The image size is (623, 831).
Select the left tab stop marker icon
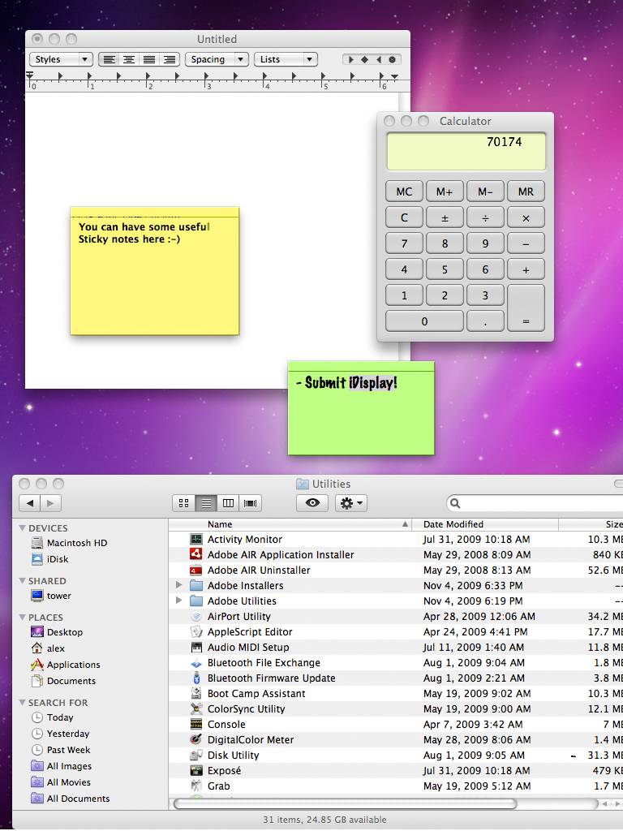[x=350, y=59]
